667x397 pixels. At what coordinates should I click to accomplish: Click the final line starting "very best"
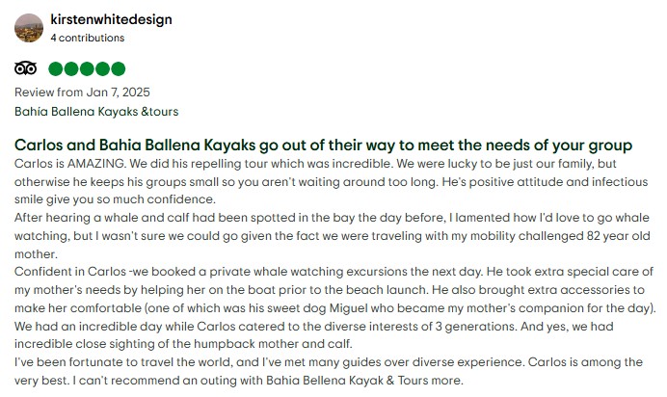239,380
